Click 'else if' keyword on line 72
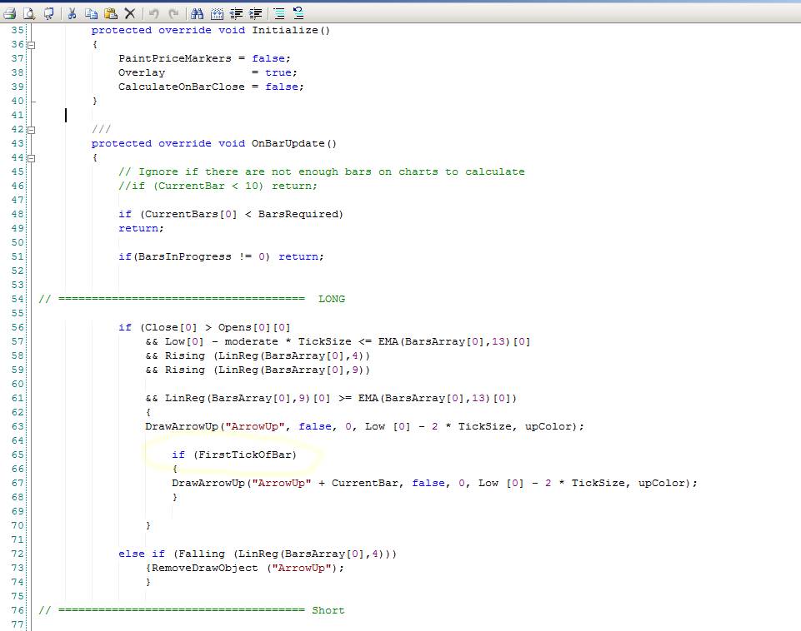The height and width of the screenshot is (631, 801). click(142, 554)
